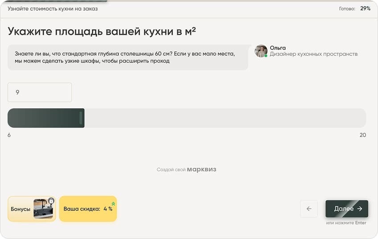Click the heading Укажите площадь вашей кухни
The width and height of the screenshot is (378, 239).
coord(102,31)
